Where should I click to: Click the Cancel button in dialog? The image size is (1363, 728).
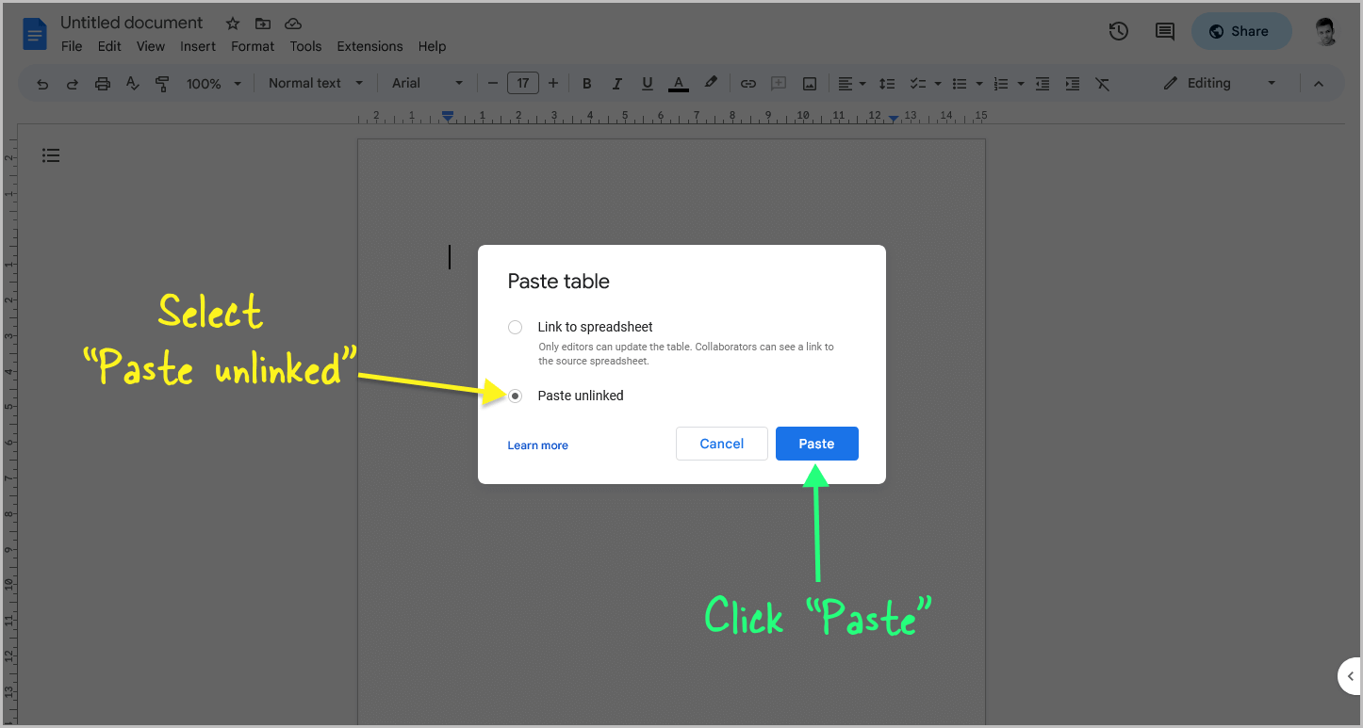[x=722, y=444]
